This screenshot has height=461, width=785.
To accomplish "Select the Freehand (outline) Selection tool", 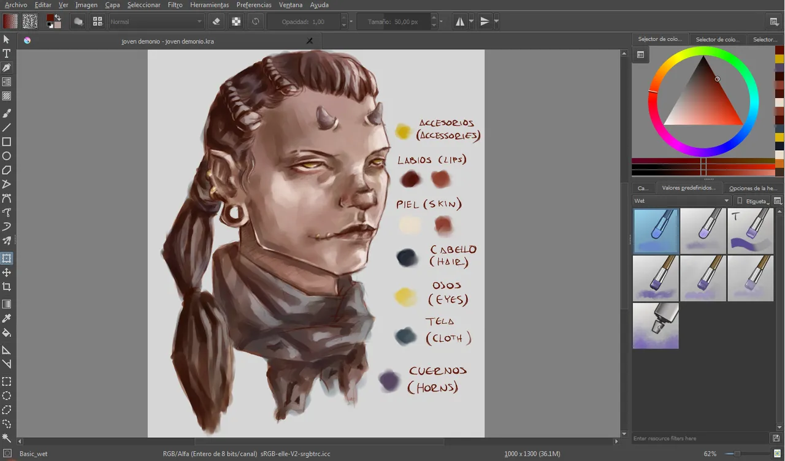I will click(x=7, y=424).
